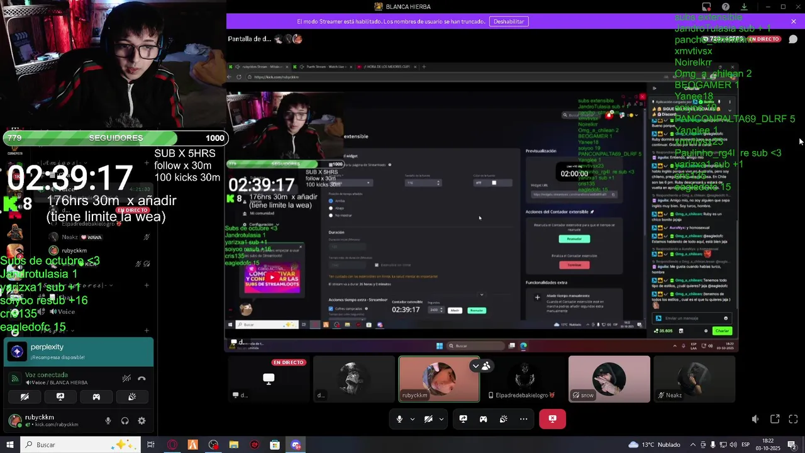
Task: Click ESP language indicator
Action: pyautogui.click(x=747, y=445)
